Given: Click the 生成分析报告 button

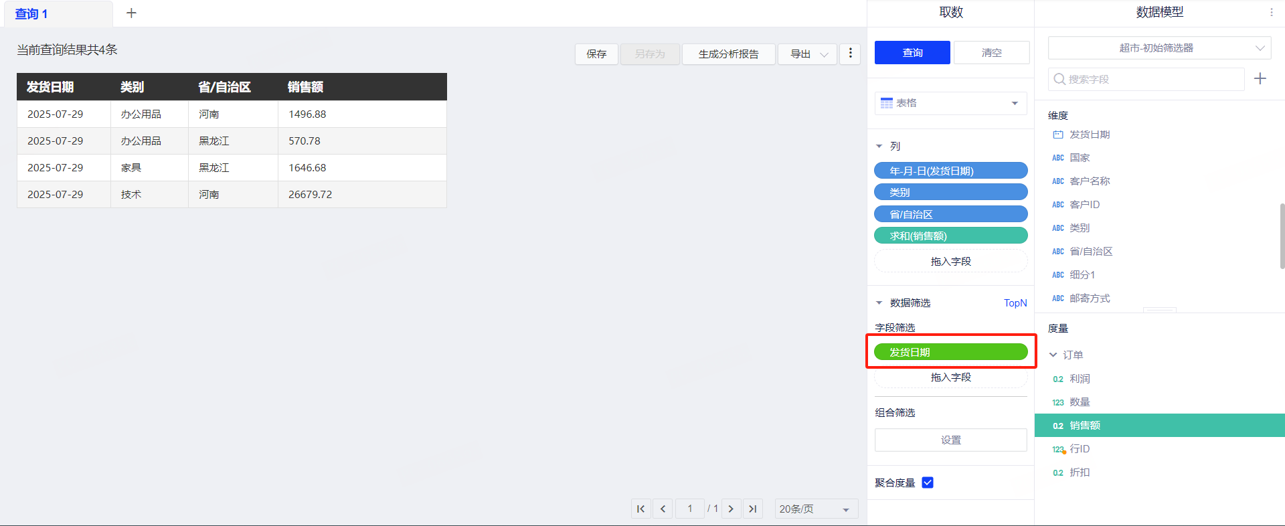Looking at the screenshot, I should [x=728, y=54].
